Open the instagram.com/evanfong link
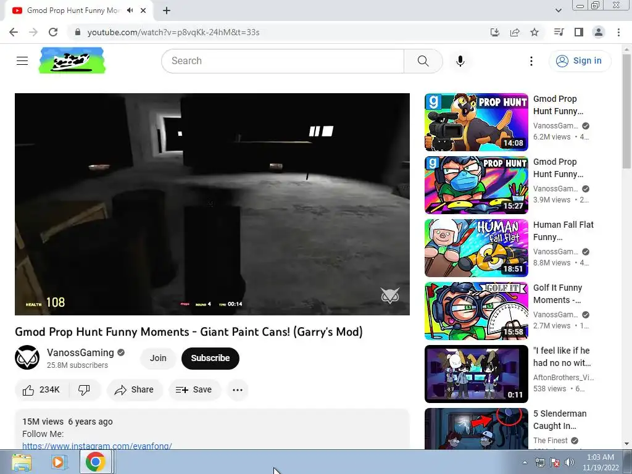This screenshot has height=474, width=632. [x=97, y=446]
